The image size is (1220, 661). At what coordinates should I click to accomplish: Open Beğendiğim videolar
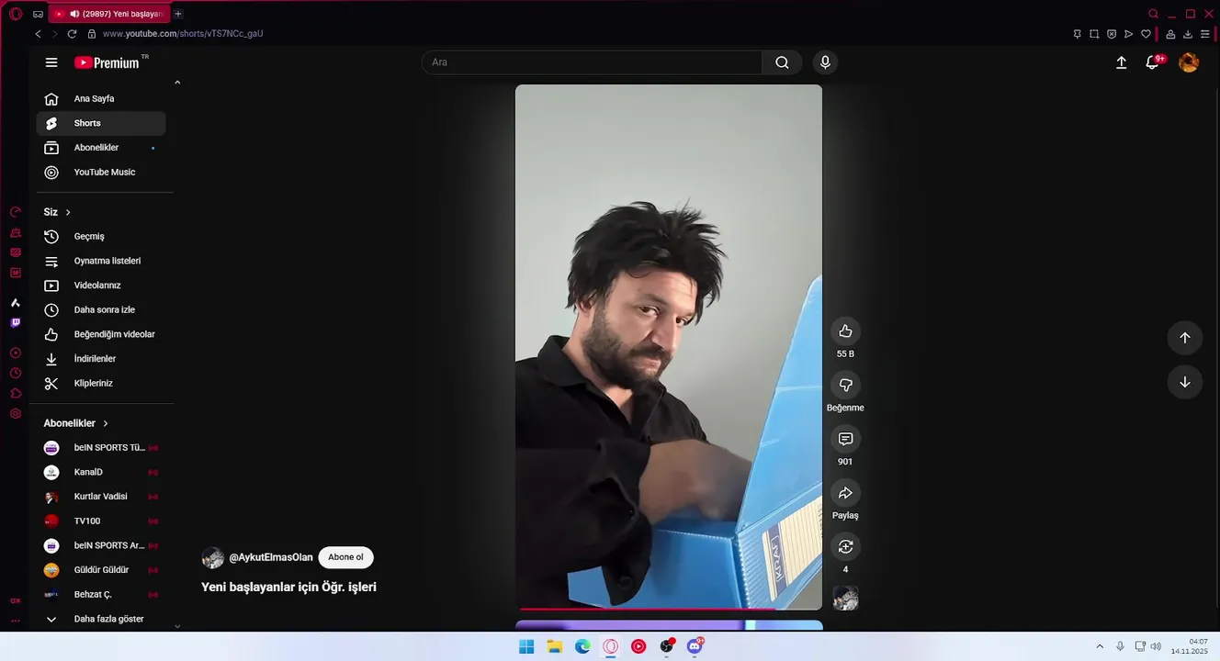pyautogui.click(x=101, y=334)
